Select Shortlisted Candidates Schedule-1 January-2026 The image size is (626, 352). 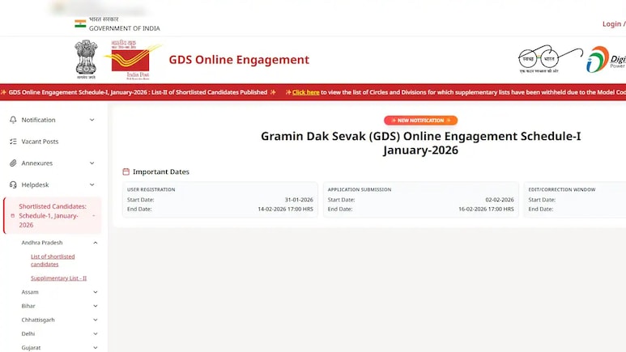(x=53, y=215)
